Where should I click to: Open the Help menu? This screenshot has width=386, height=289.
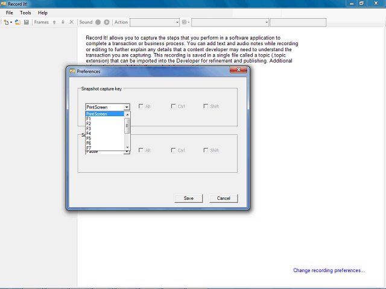pos(43,13)
